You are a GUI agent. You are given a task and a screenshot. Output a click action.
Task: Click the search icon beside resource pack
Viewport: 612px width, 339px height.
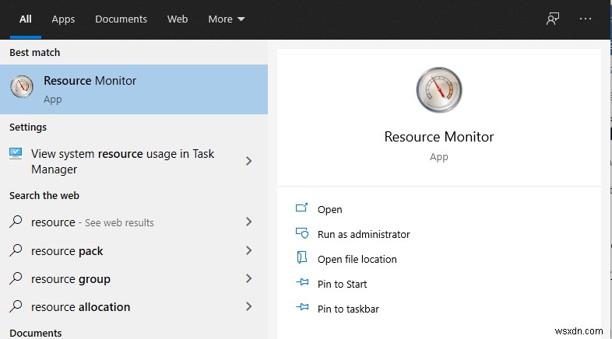[16, 250]
